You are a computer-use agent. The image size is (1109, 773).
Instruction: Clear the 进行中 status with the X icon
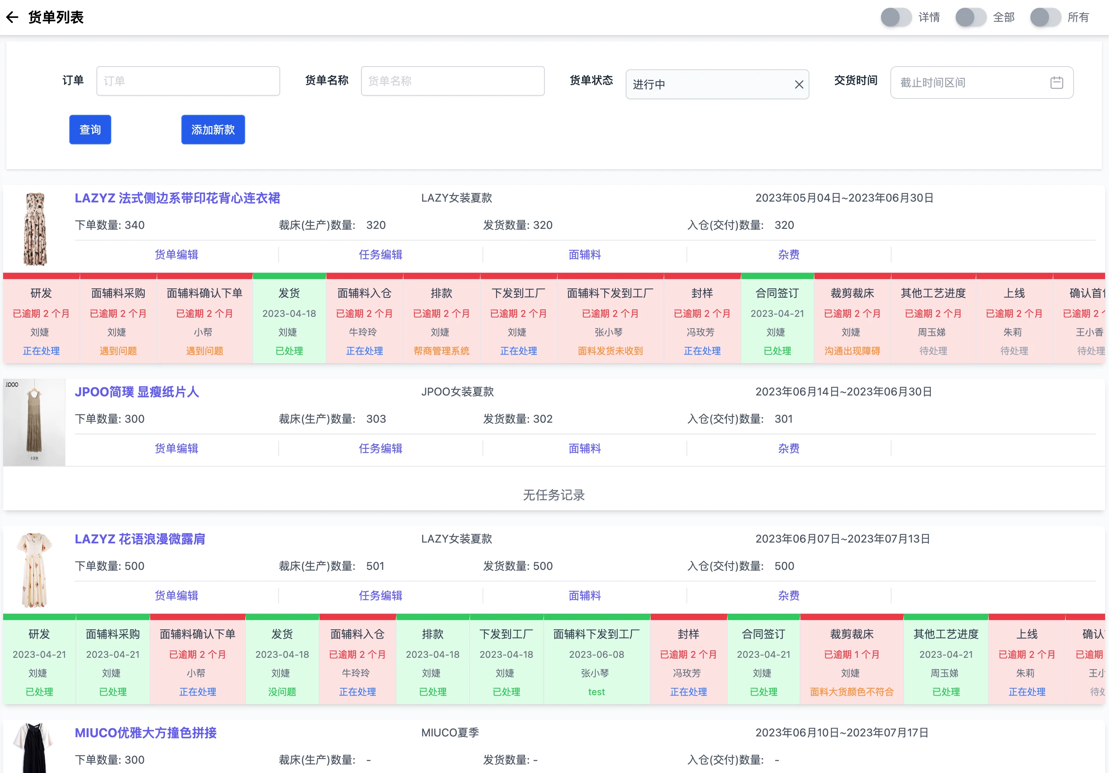[799, 84]
